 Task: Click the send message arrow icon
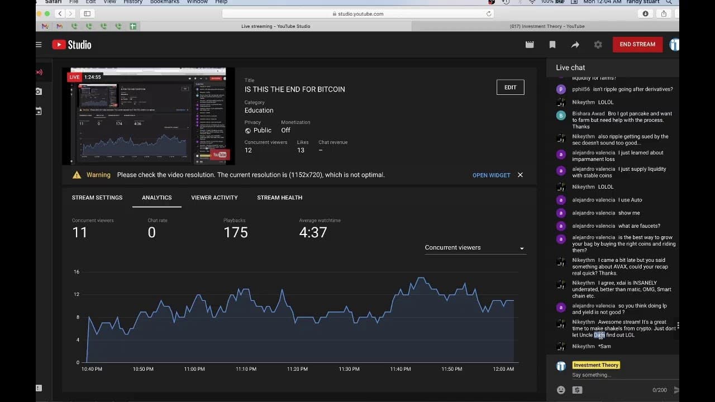(x=676, y=390)
